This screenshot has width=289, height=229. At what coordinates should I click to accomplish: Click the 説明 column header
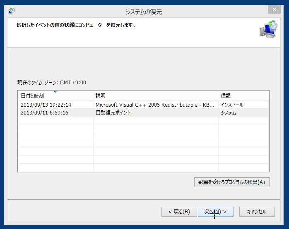156,95
